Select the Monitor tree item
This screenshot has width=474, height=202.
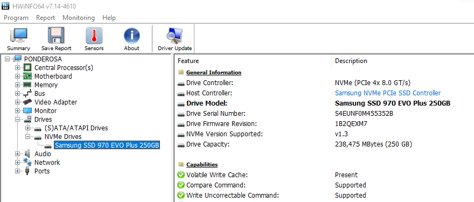[x=45, y=110]
